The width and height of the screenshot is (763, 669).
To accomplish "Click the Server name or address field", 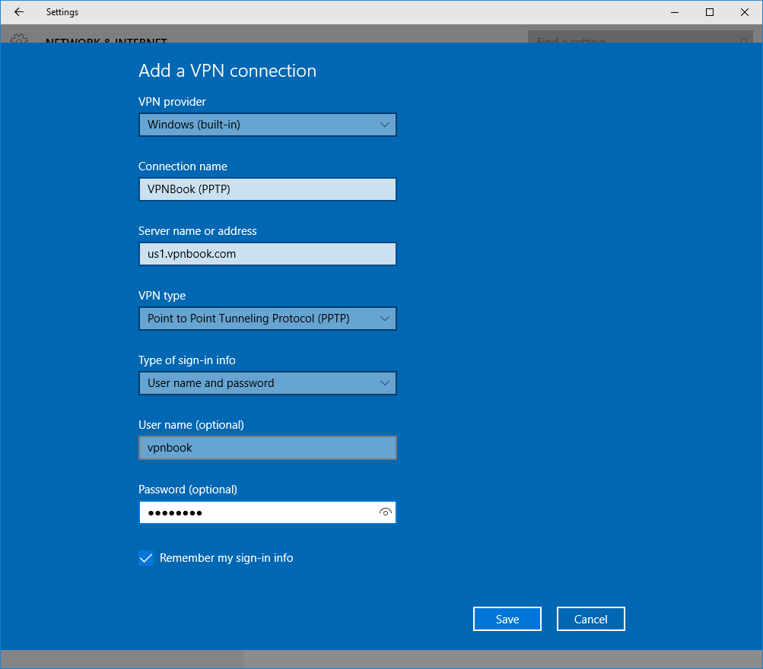I will [x=266, y=253].
